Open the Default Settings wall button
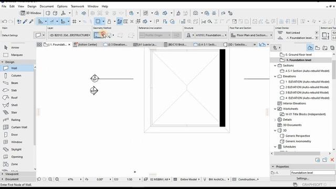 tap(39, 35)
